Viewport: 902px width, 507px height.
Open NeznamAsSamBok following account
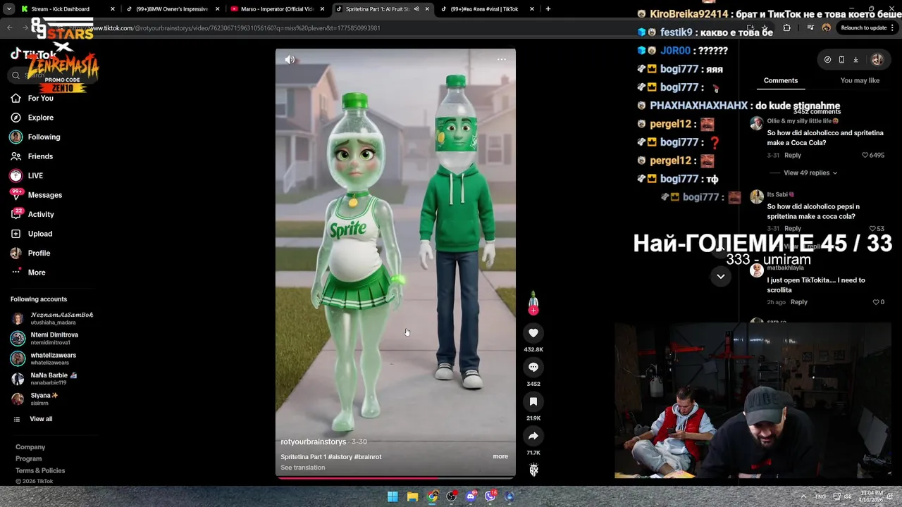tap(52, 318)
